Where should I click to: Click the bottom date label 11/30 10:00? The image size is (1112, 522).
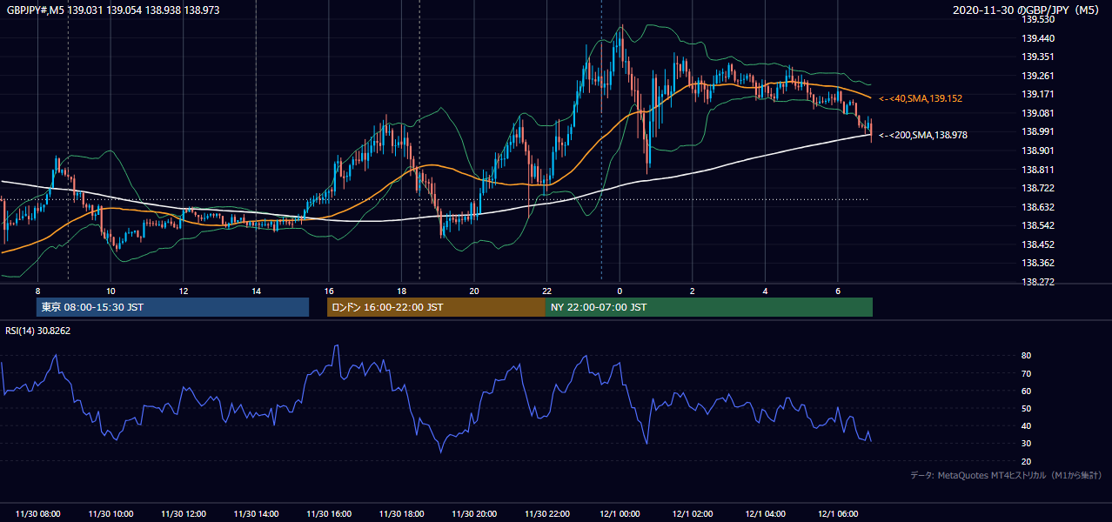(111, 514)
